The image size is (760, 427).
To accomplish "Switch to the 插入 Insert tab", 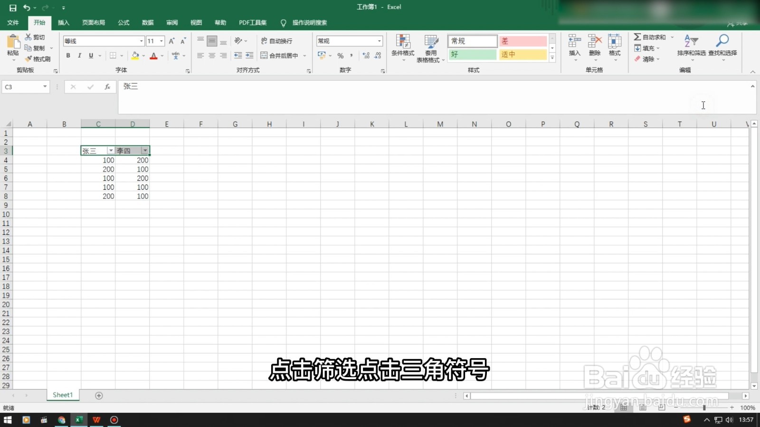I will click(64, 23).
